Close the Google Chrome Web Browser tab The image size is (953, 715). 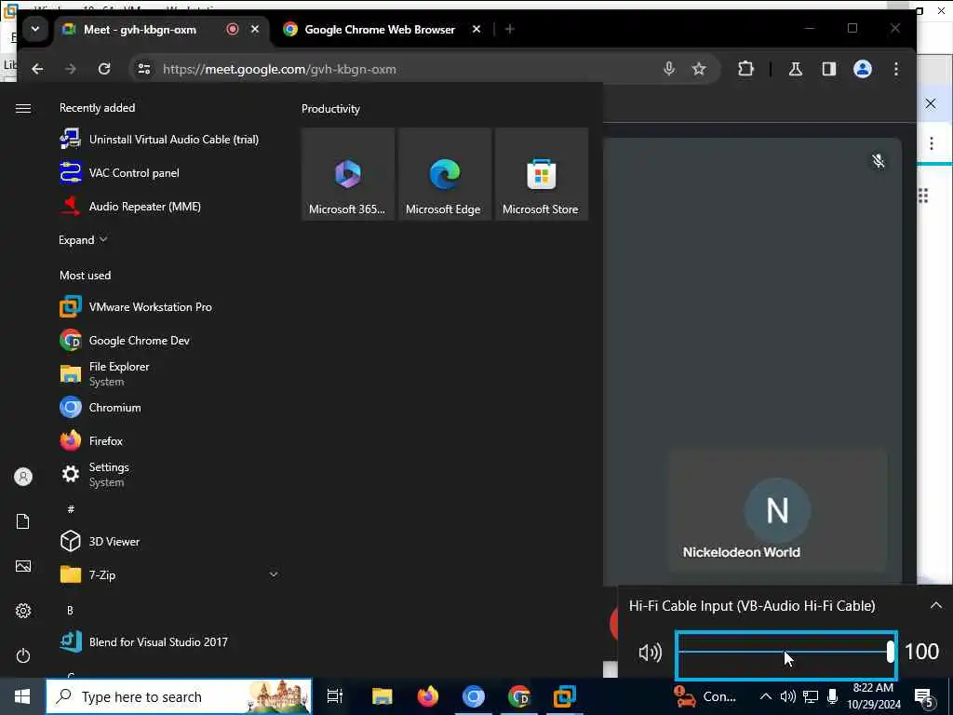click(476, 29)
